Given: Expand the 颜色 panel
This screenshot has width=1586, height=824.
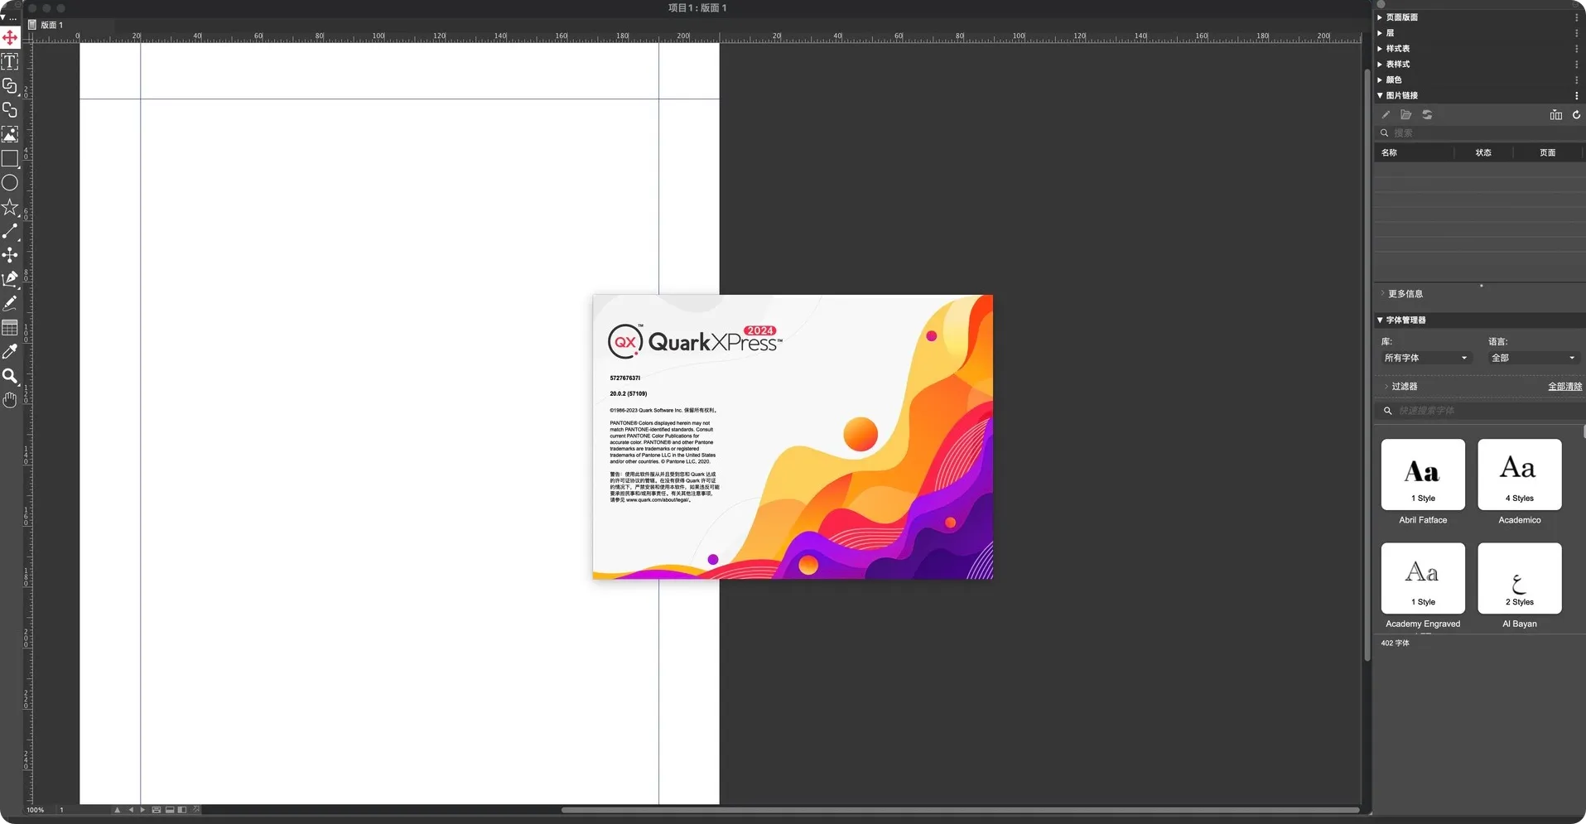Looking at the screenshot, I should point(1380,80).
